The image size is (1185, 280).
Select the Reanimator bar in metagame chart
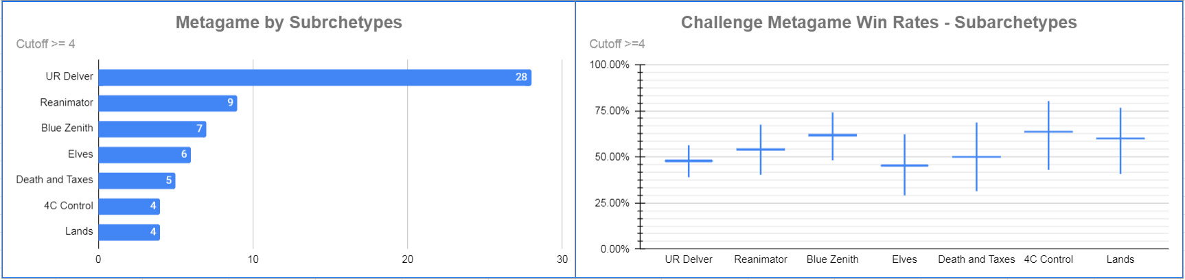[168, 103]
